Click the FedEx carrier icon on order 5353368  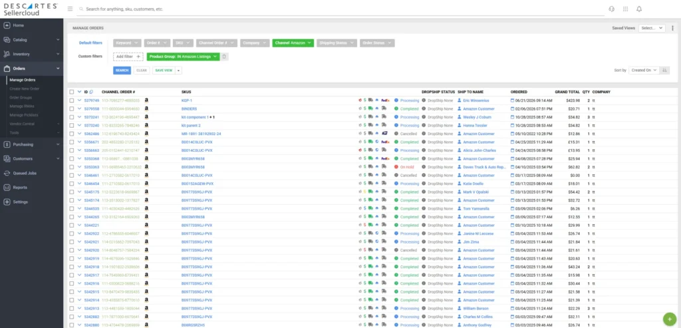[x=385, y=158]
